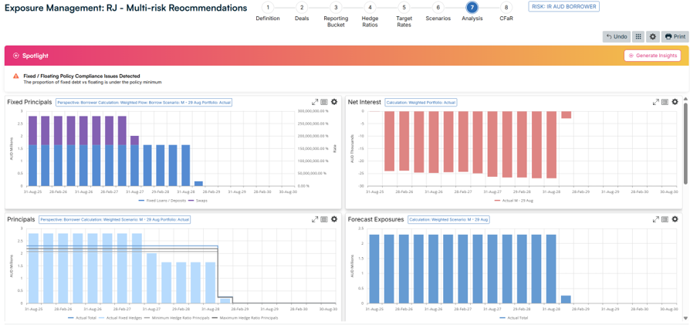Viewport: 690px width, 325px height.
Task: Click Fixed Principals perspective parameters label
Action: [144, 102]
